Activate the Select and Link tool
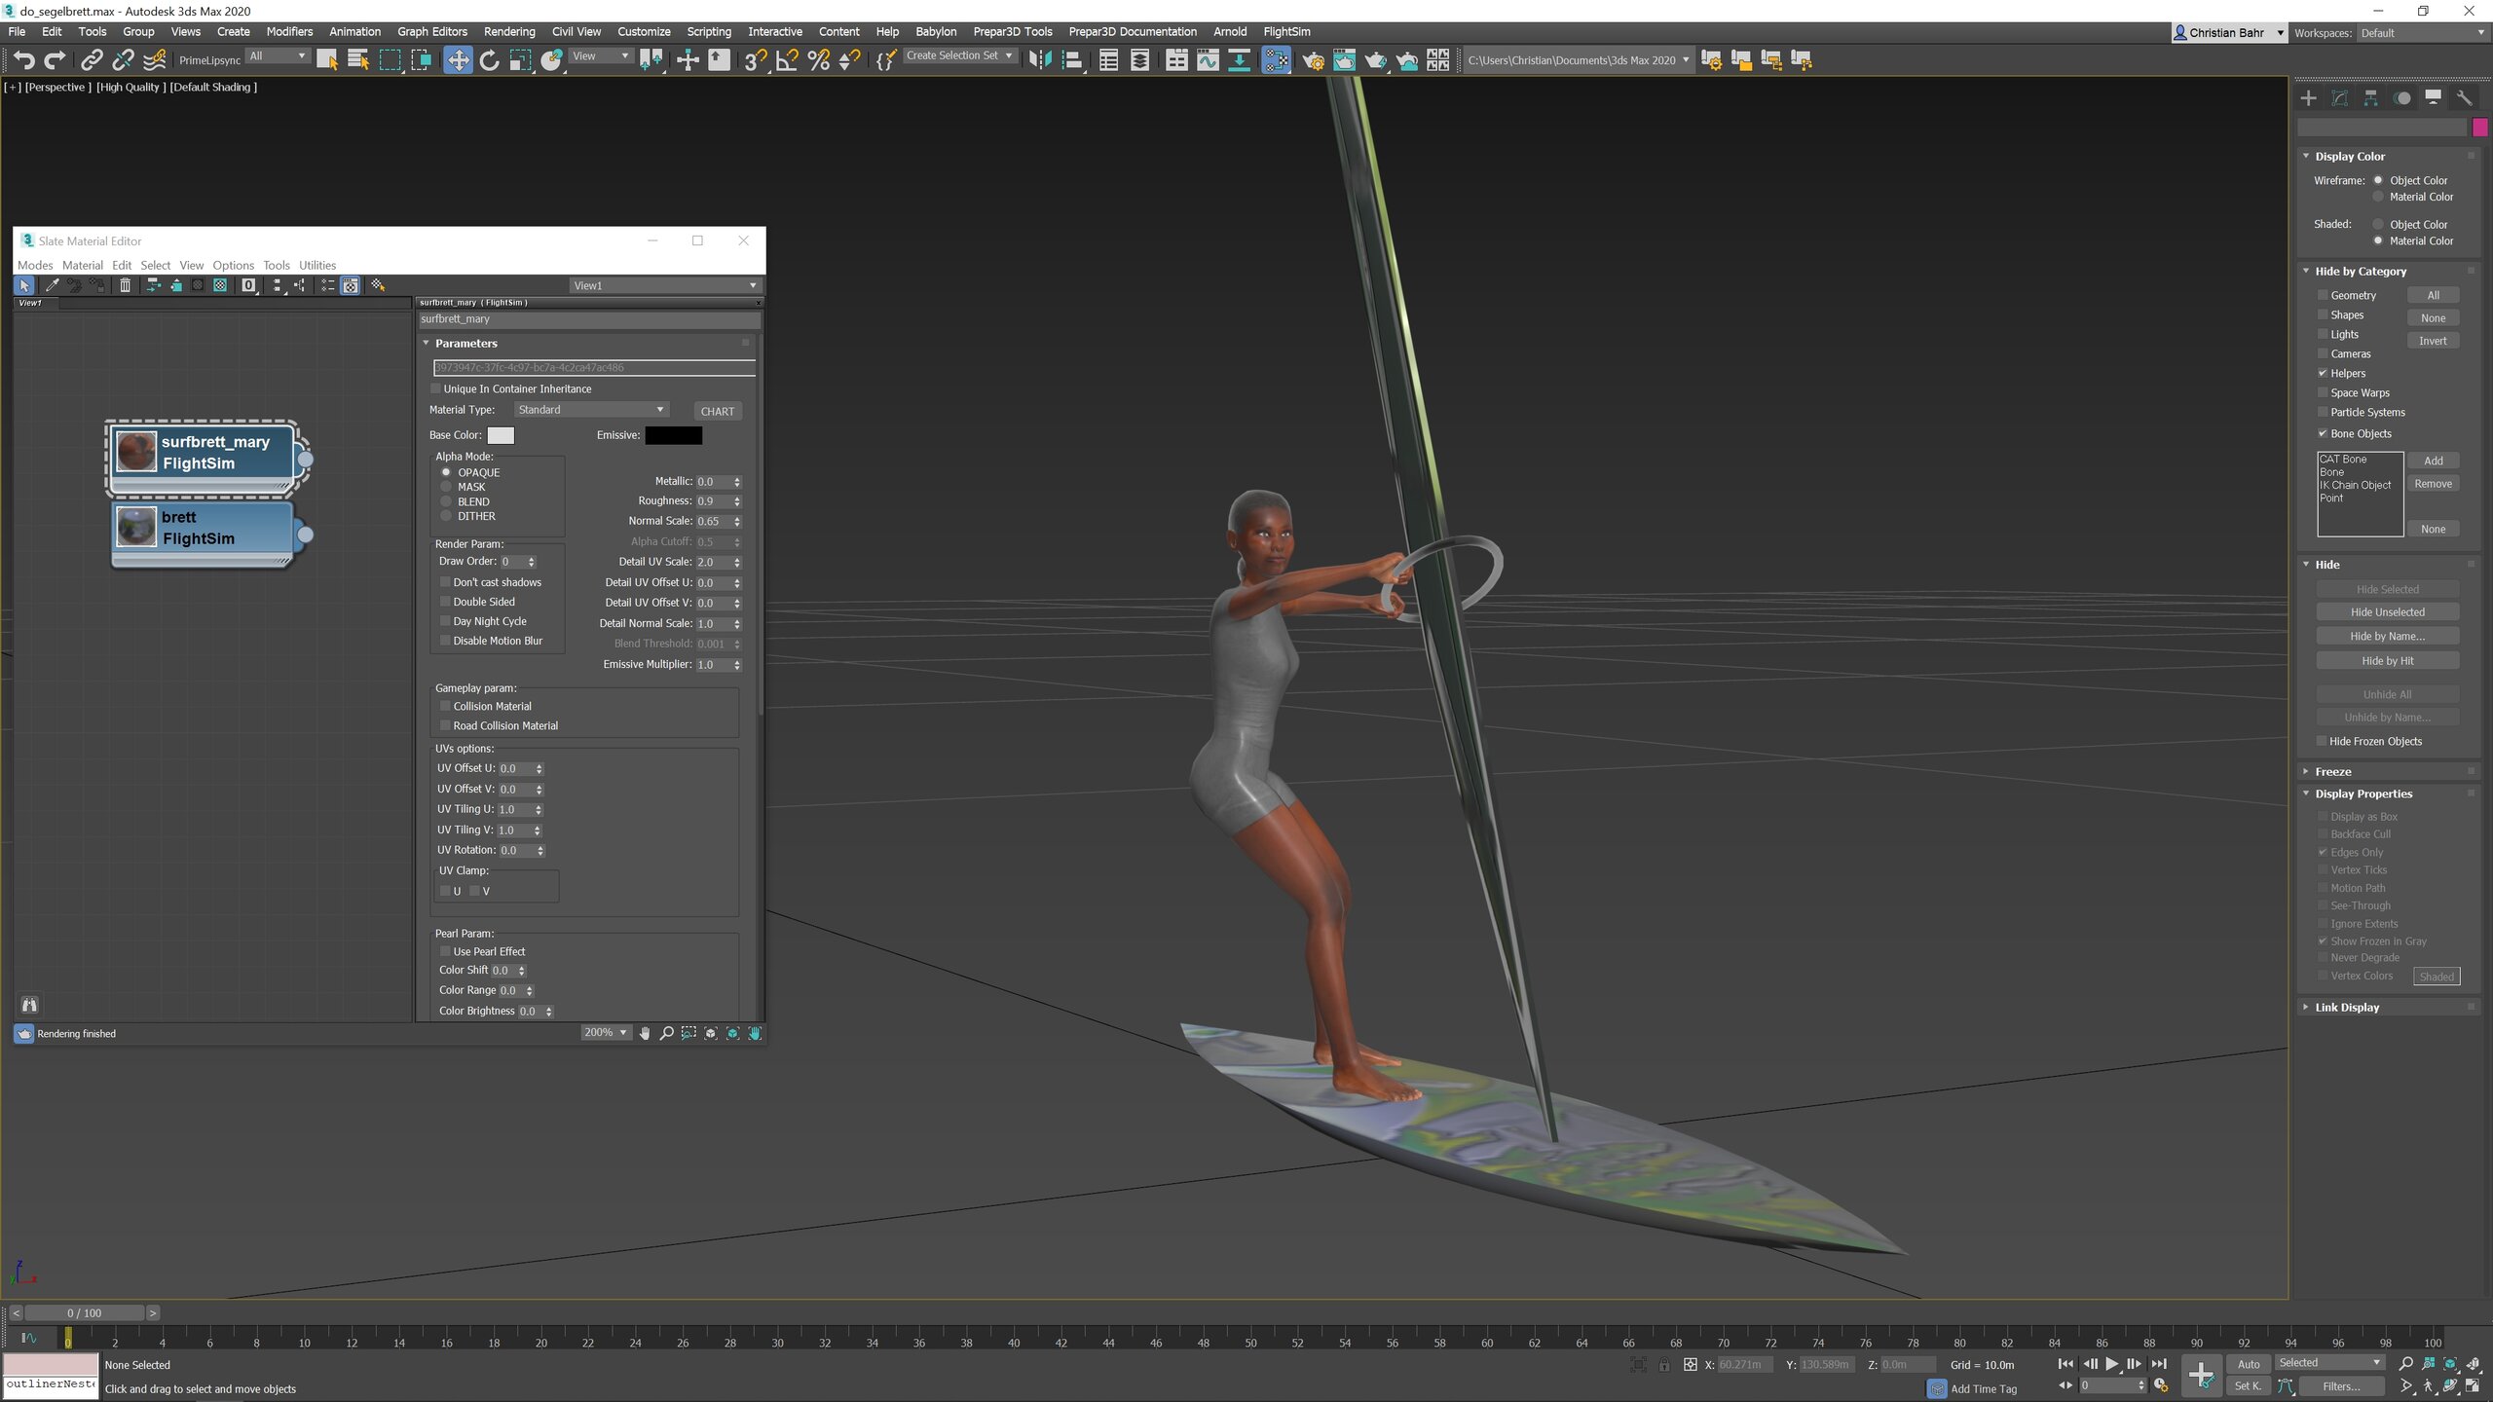2493x1402 pixels. click(92, 60)
